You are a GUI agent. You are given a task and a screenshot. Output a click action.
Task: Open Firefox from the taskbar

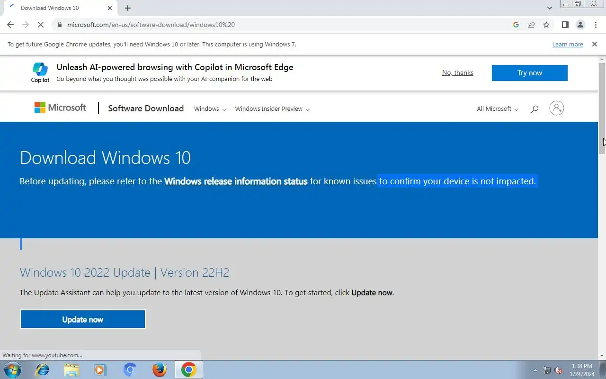(x=160, y=370)
